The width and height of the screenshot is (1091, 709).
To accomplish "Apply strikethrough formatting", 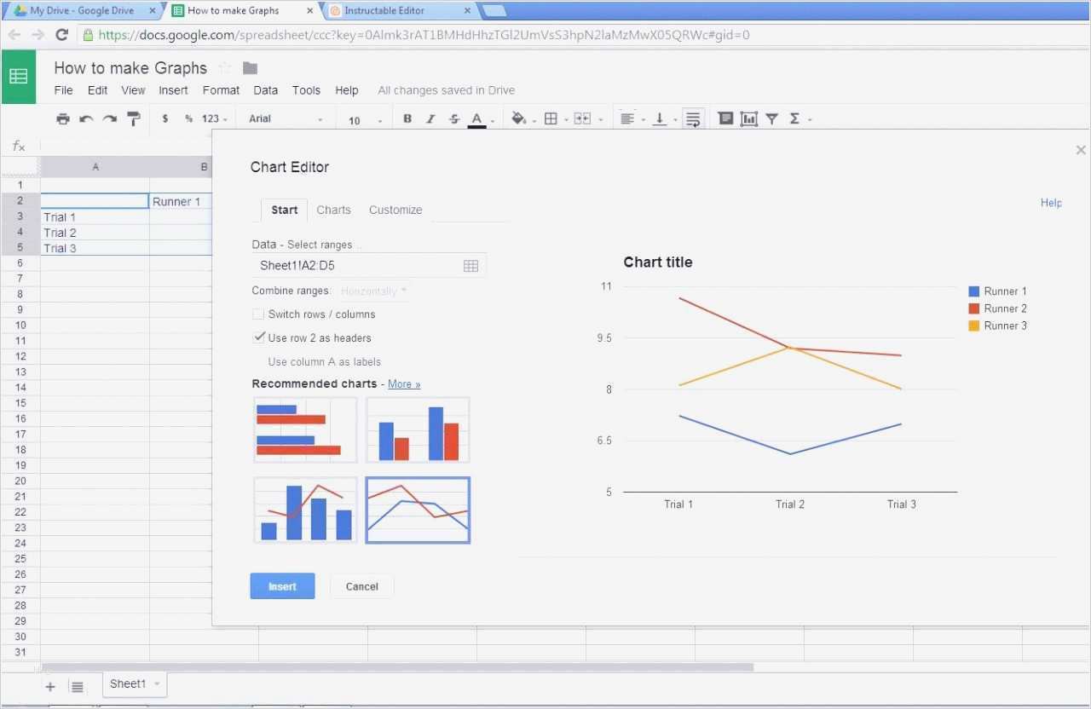I will (x=453, y=118).
